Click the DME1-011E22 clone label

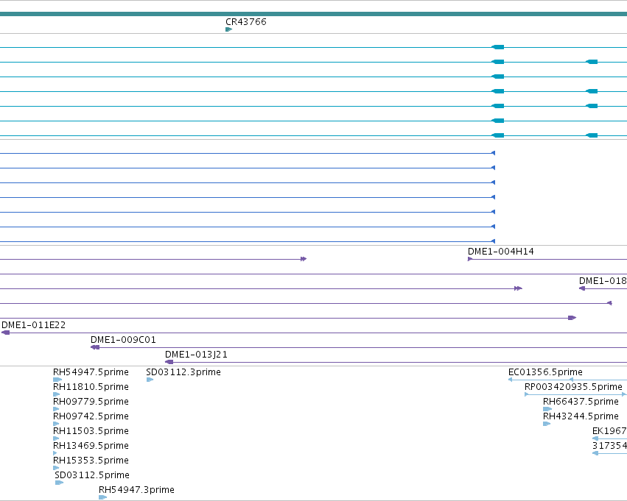pyautogui.click(x=34, y=325)
